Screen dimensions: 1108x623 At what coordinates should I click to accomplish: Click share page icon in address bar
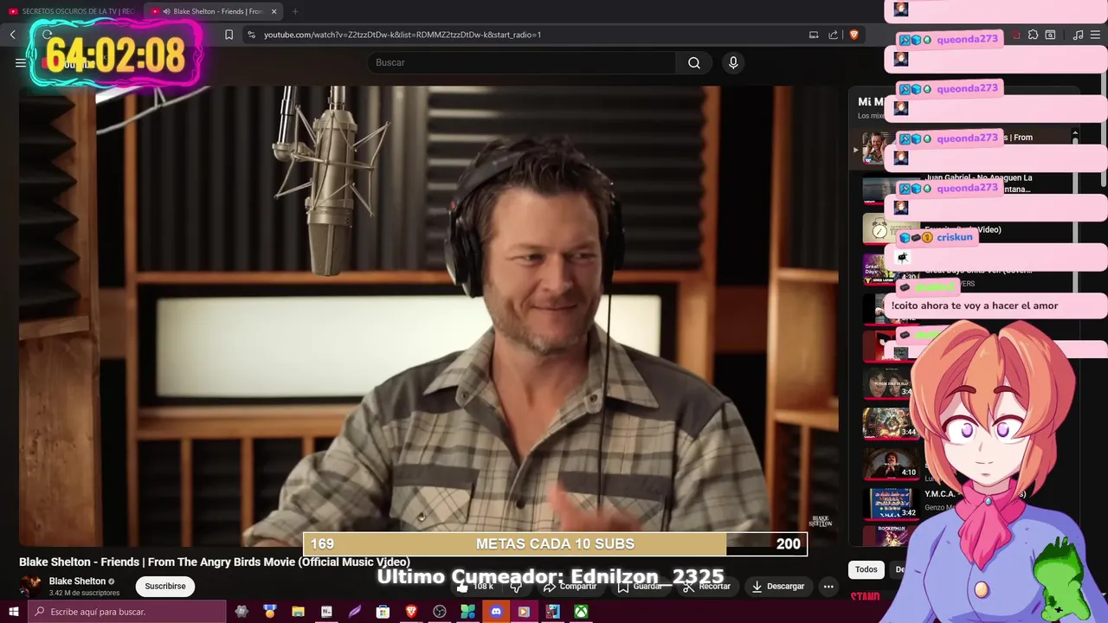833,35
